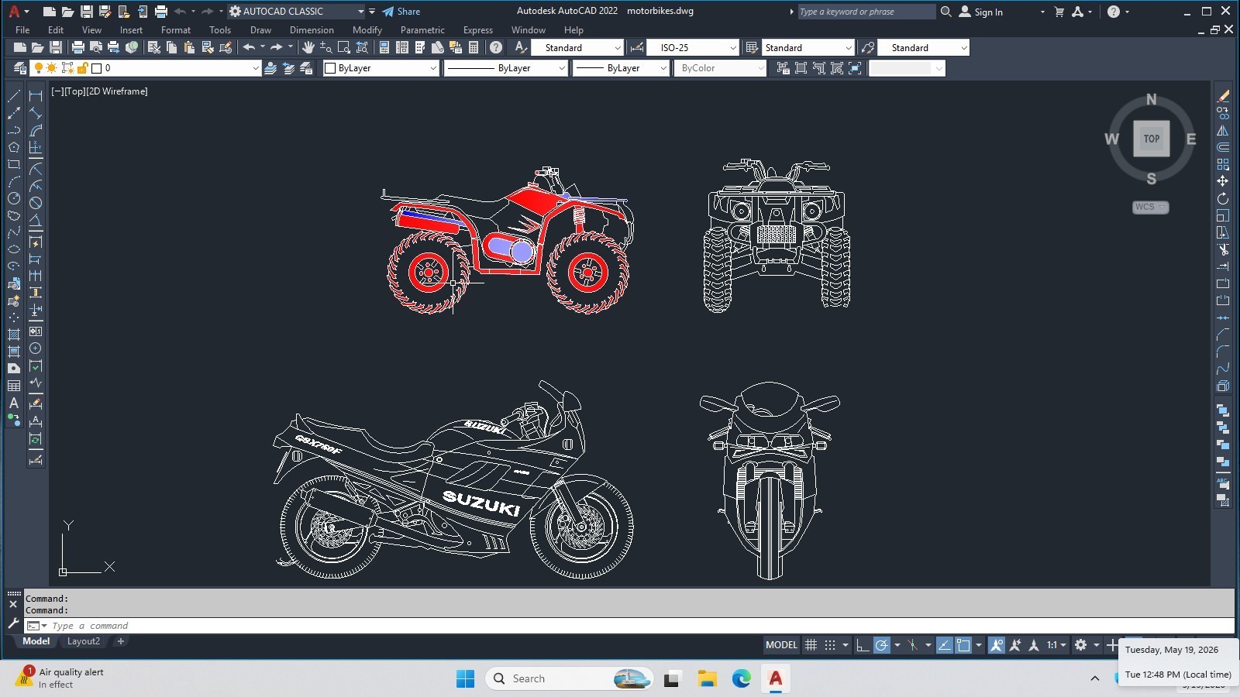Open the workspace AUTOCAD CLASSIC dropdown
The height and width of the screenshot is (697, 1240).
361,12
